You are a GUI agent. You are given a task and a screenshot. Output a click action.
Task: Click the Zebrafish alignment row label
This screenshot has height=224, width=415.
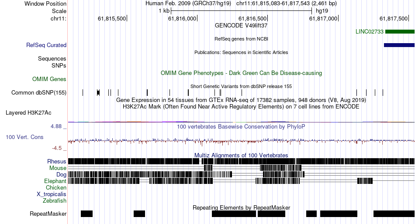pyautogui.click(x=55, y=201)
